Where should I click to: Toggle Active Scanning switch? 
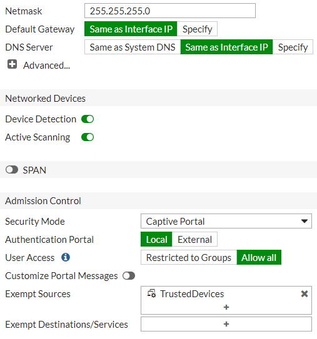[x=88, y=137]
